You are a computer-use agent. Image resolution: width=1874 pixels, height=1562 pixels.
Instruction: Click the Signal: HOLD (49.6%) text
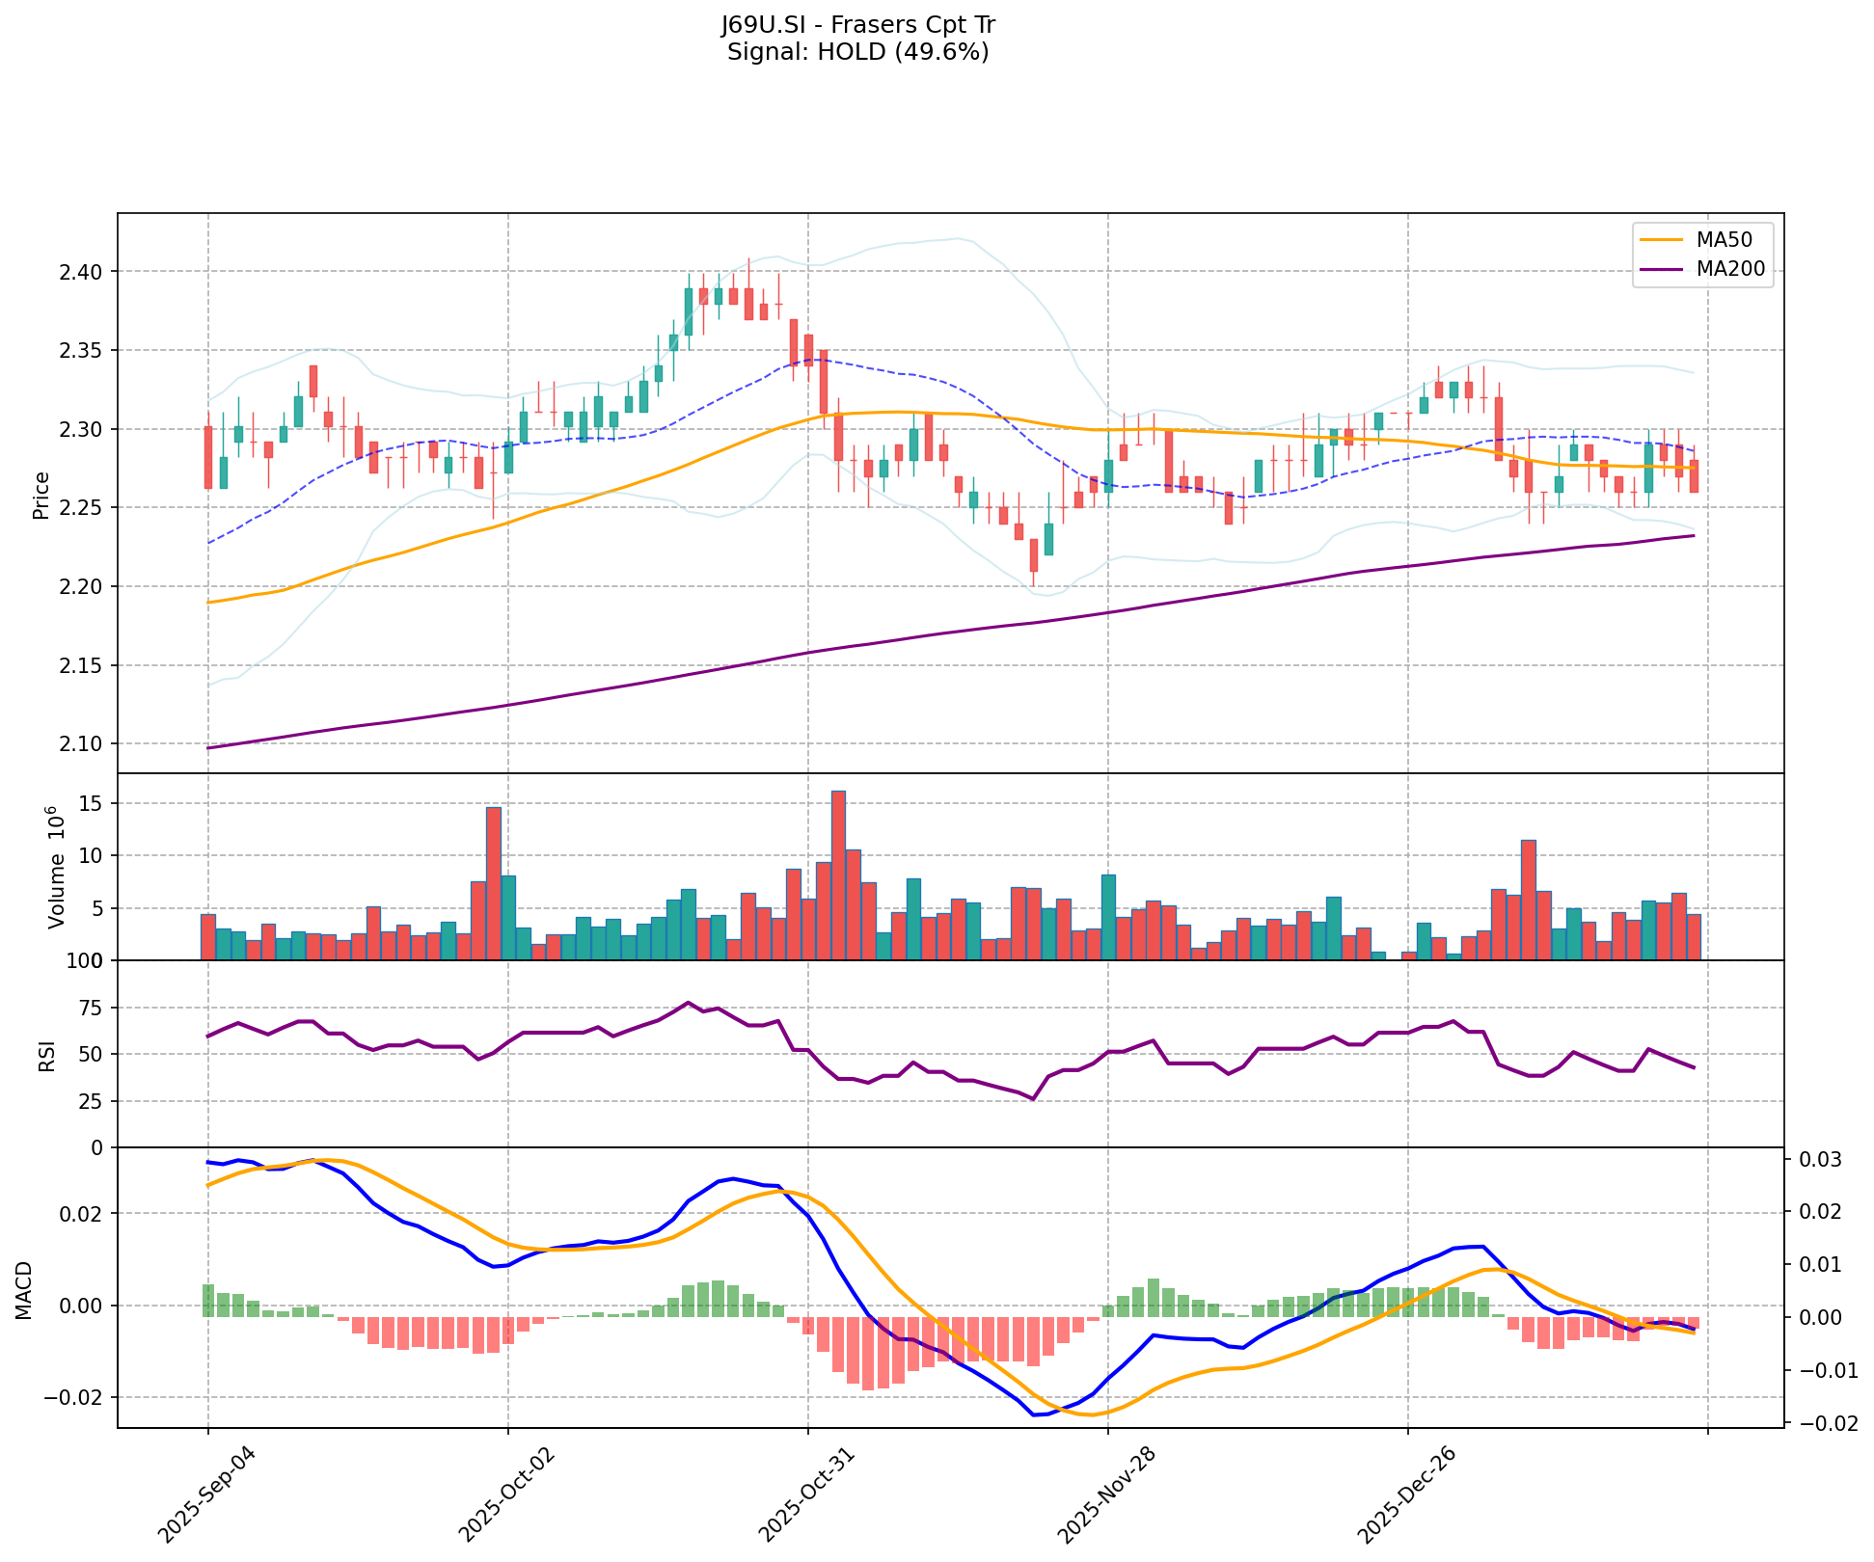click(857, 52)
